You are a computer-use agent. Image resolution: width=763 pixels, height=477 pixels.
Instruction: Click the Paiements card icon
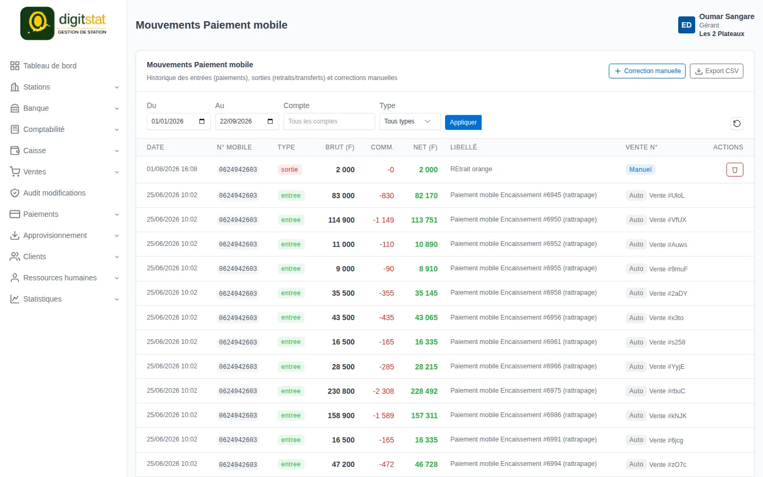15,214
